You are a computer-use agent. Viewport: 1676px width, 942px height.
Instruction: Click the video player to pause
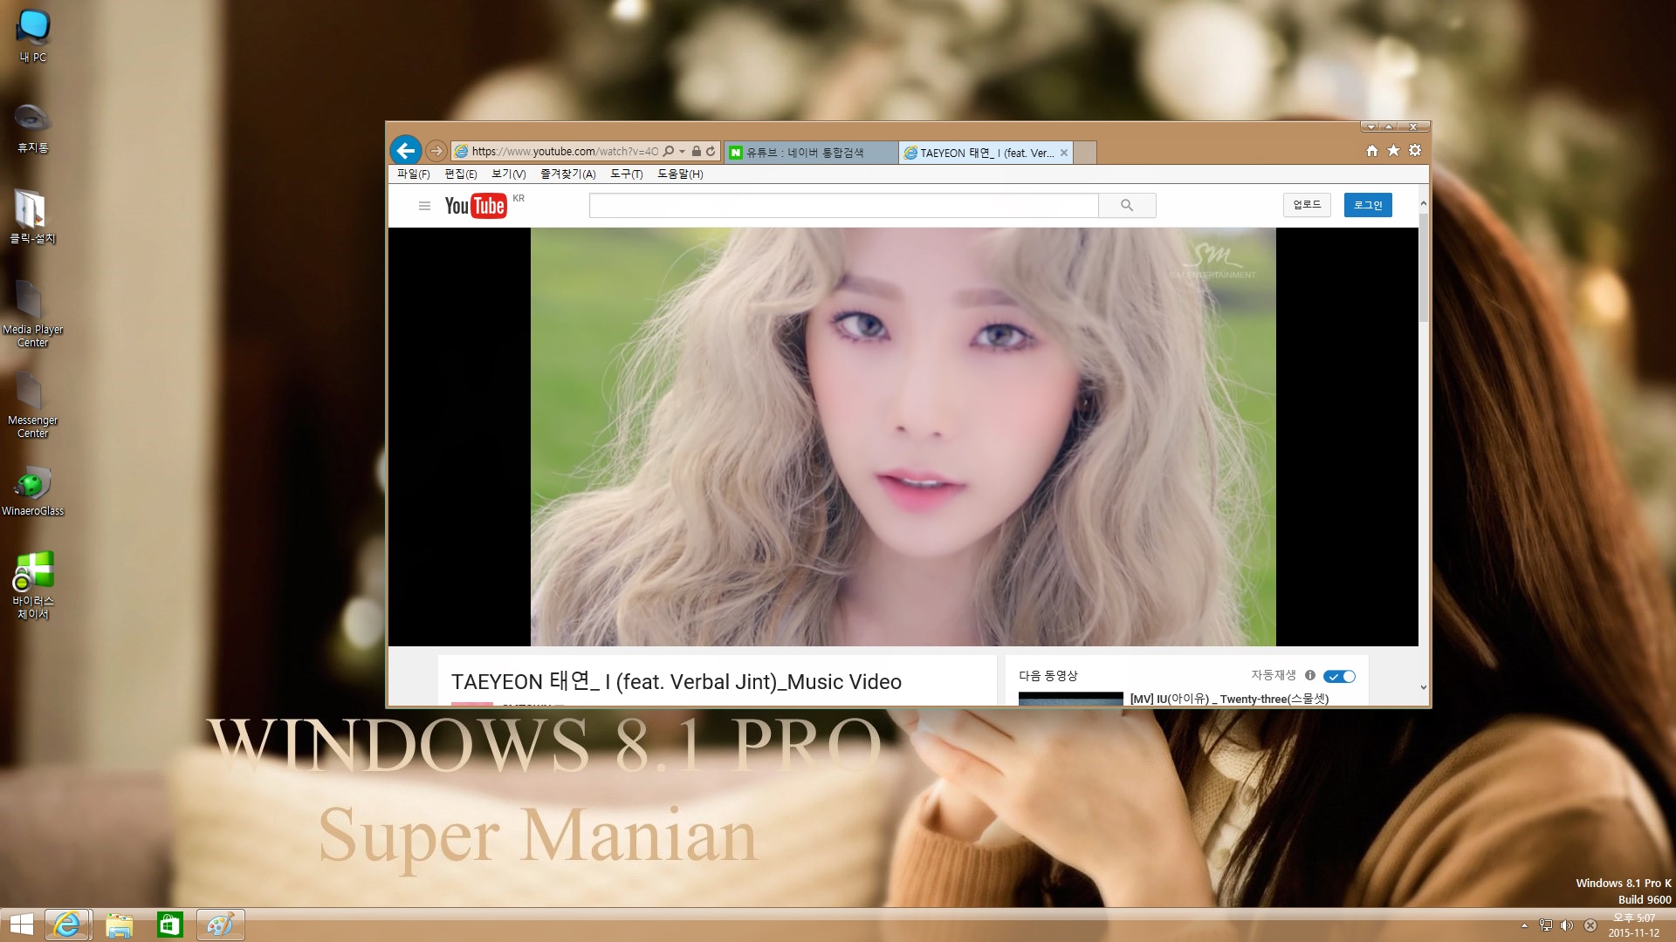tap(903, 436)
